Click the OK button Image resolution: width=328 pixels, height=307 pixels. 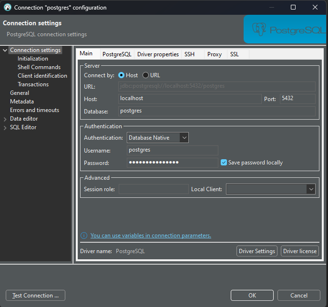click(252, 295)
